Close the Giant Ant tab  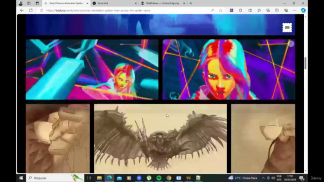click(x=136, y=4)
